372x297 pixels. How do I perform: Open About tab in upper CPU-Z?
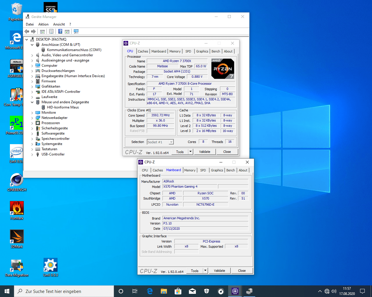228,51
